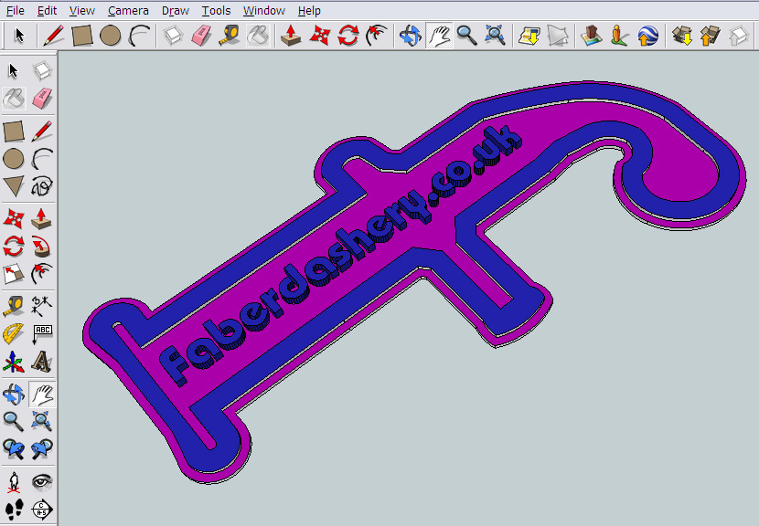Open the Help menu
This screenshot has height=526, width=759.
pyautogui.click(x=309, y=11)
